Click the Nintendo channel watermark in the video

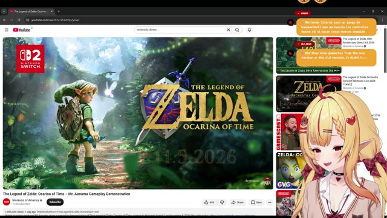[x=267, y=182]
